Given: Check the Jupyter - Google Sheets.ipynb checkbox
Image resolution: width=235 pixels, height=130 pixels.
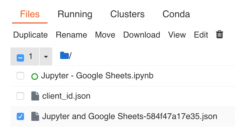Looking at the screenshot, I should (20, 76).
